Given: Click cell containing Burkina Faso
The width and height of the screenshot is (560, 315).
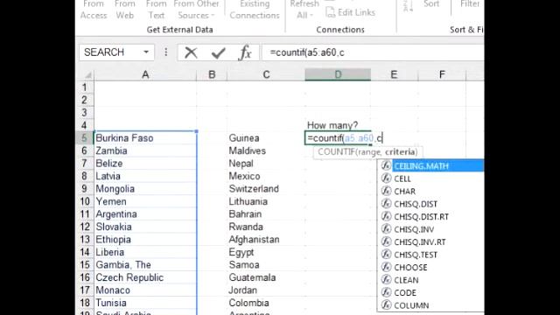Looking at the screenshot, I should [145, 138].
